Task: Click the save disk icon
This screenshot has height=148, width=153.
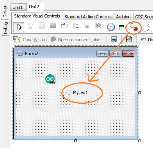Action: pyautogui.click(x=114, y=39)
